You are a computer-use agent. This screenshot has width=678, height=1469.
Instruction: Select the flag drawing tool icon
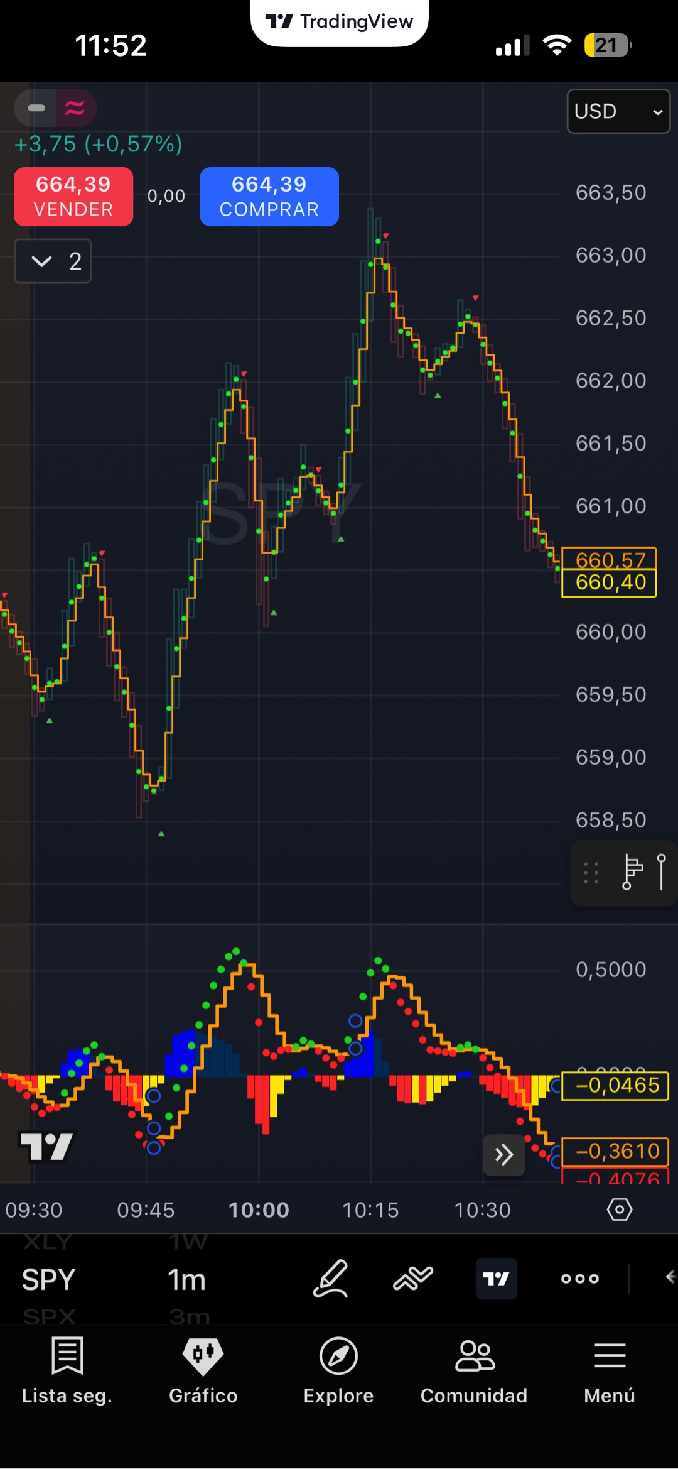click(632, 872)
